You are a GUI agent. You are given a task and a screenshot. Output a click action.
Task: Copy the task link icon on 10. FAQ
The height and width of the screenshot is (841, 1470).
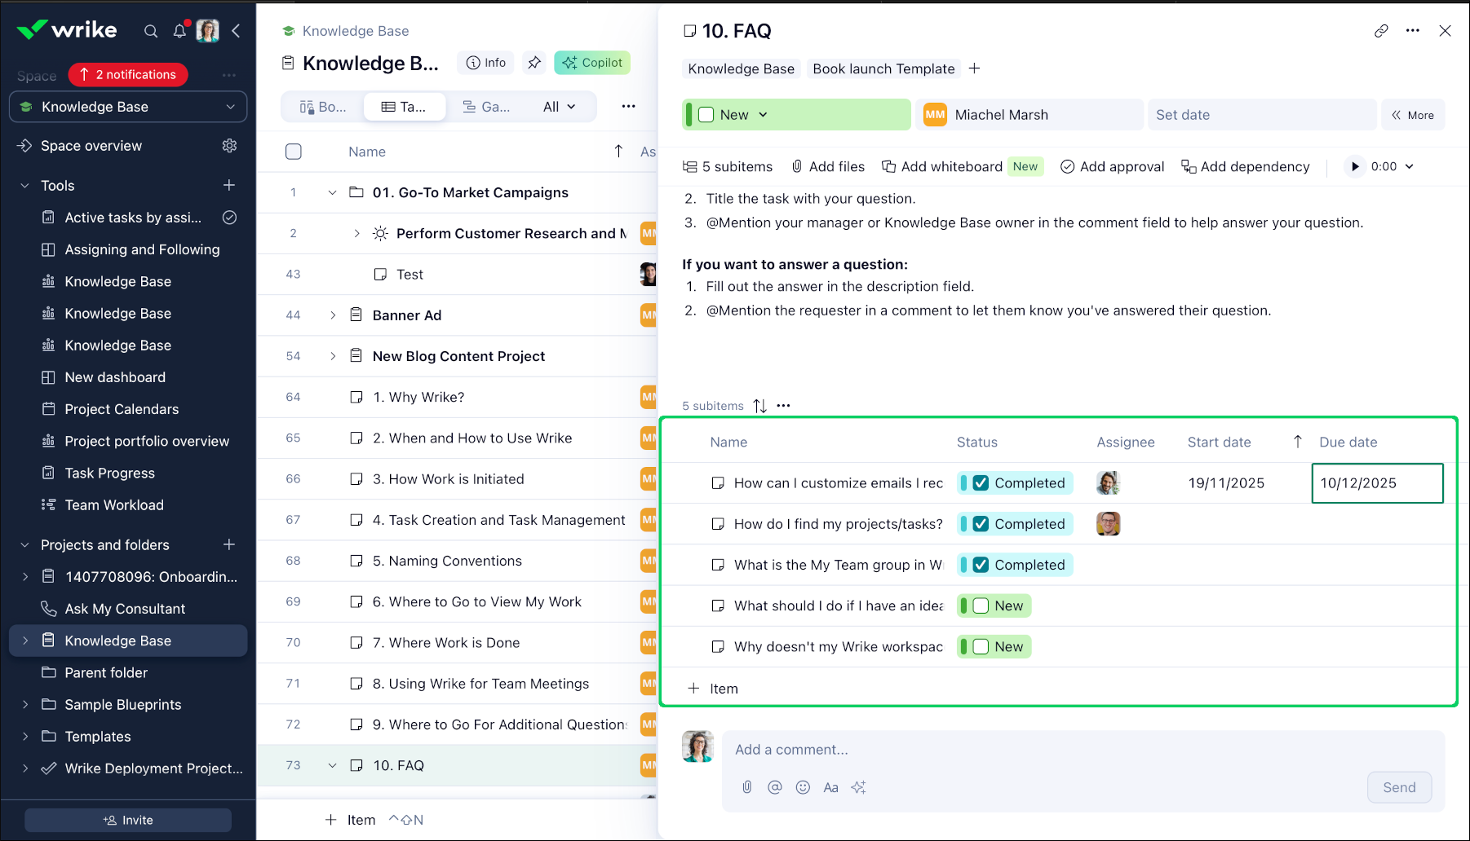tap(1381, 30)
